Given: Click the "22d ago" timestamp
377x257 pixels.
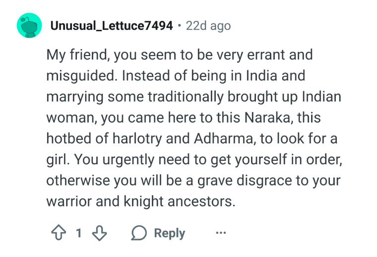Looking at the screenshot, I should tap(208, 25).
